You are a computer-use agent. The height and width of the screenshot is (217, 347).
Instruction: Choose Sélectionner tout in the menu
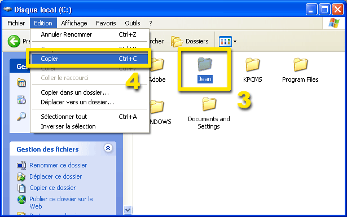90,117
